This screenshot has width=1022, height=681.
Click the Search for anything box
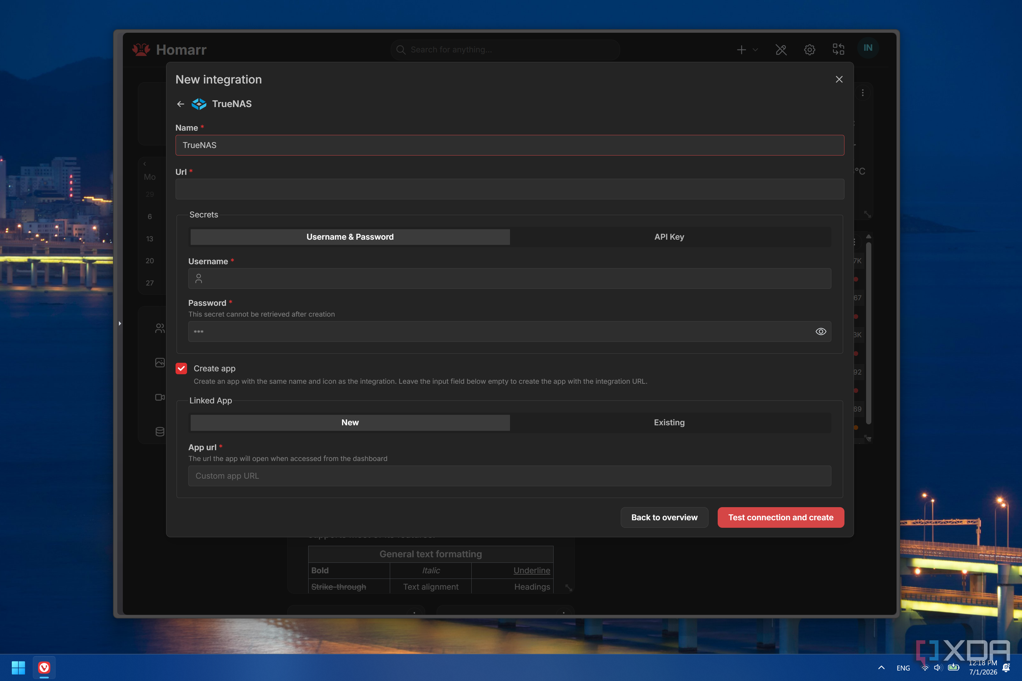[505, 49]
